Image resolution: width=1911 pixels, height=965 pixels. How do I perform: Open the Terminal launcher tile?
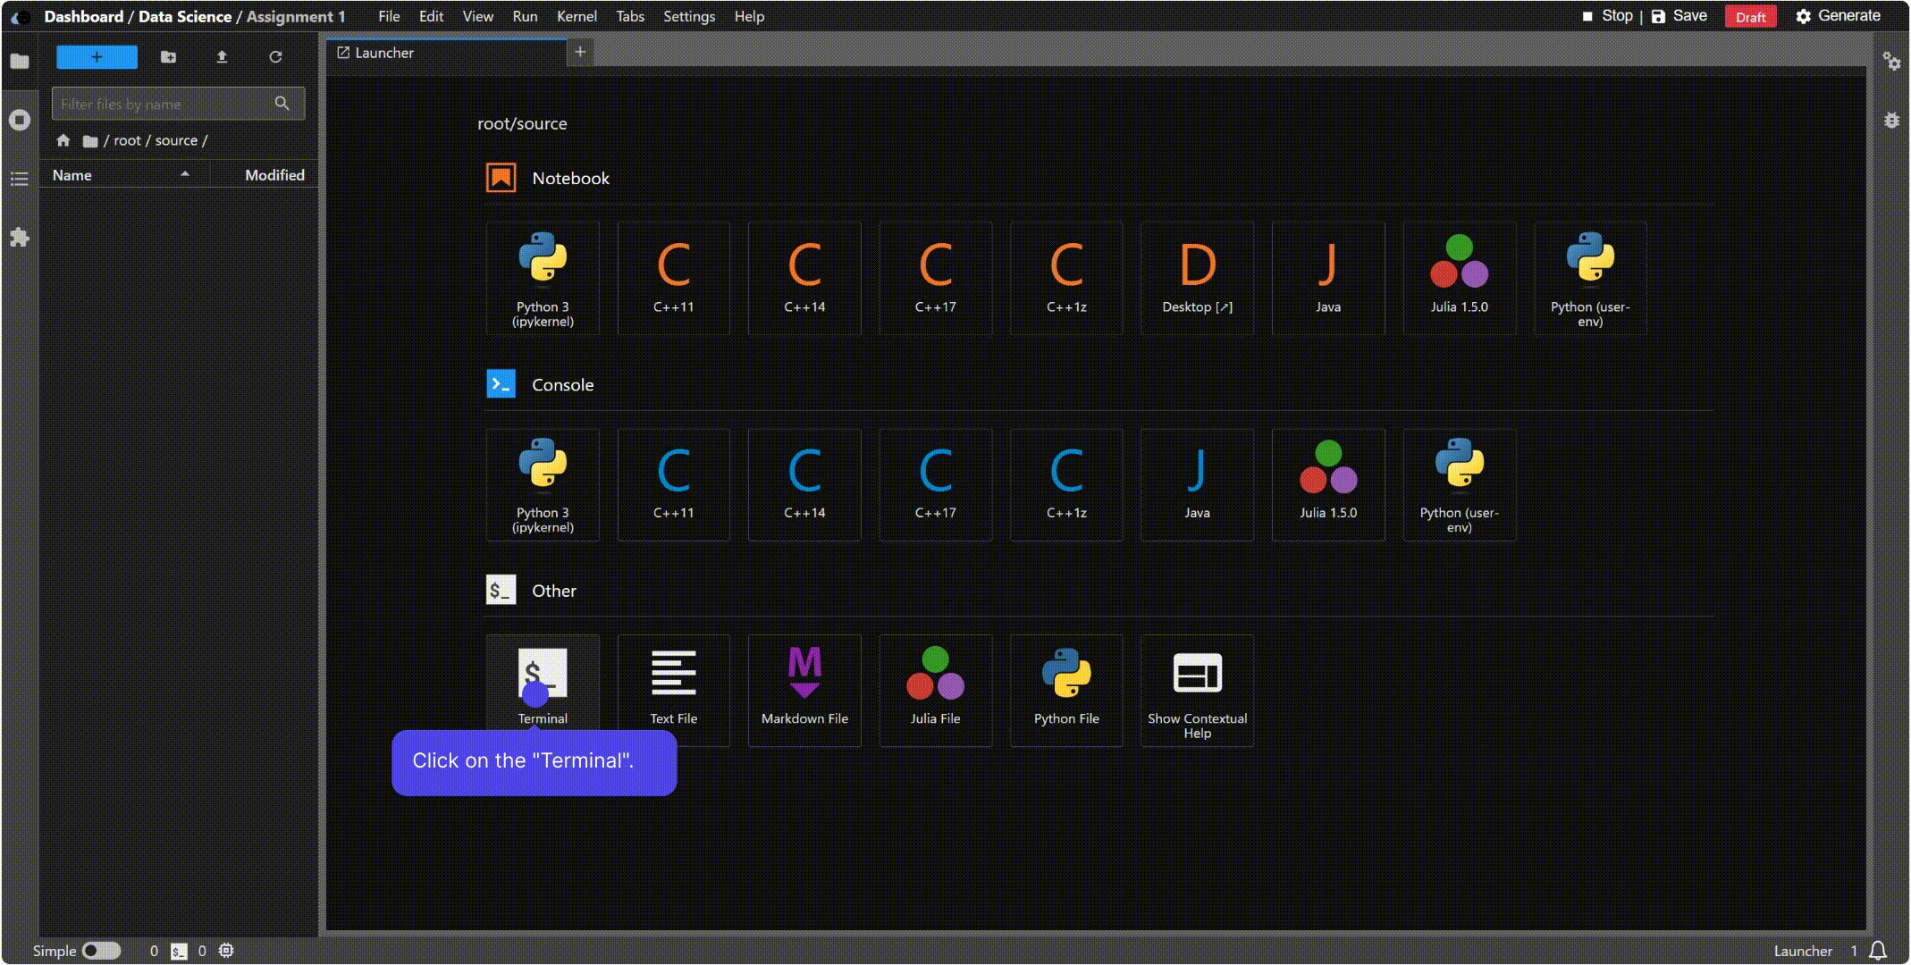(x=543, y=690)
